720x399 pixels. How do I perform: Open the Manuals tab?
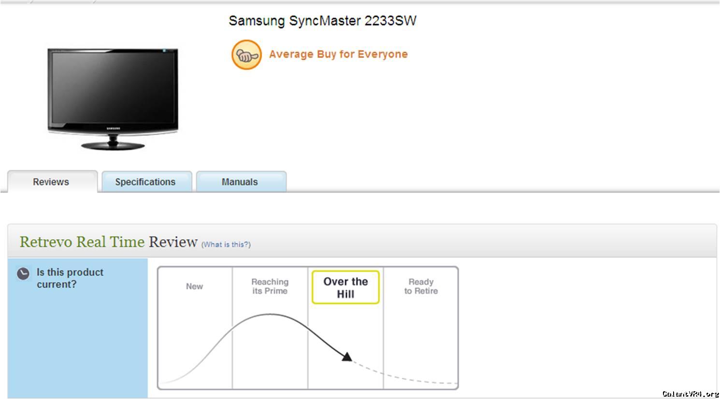(x=241, y=182)
